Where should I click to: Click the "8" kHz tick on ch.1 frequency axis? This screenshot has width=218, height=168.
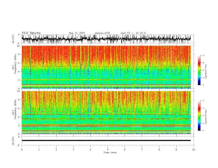[19, 54]
